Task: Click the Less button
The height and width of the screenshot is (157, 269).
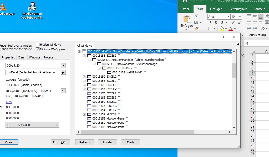Action: click(60, 142)
